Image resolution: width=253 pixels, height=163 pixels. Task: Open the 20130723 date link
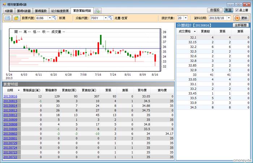click(10, 152)
